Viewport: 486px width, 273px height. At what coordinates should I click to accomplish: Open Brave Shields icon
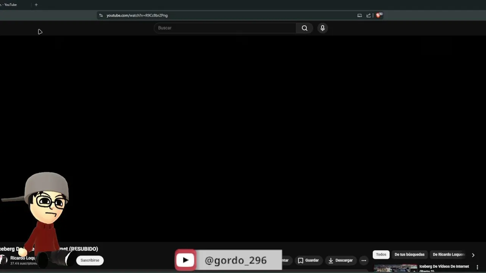click(x=378, y=16)
